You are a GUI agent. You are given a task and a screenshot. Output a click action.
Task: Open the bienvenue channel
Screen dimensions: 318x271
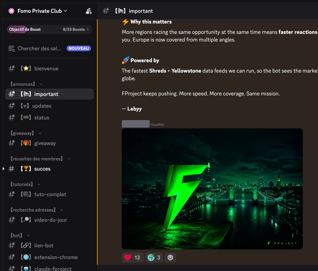pos(49,68)
